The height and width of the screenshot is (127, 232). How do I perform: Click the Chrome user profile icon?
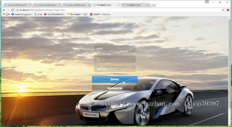(207, 2)
